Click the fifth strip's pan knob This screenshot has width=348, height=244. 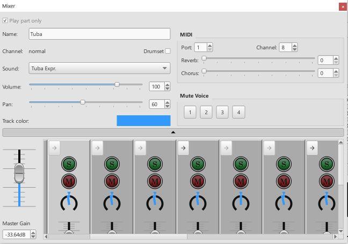241,202
